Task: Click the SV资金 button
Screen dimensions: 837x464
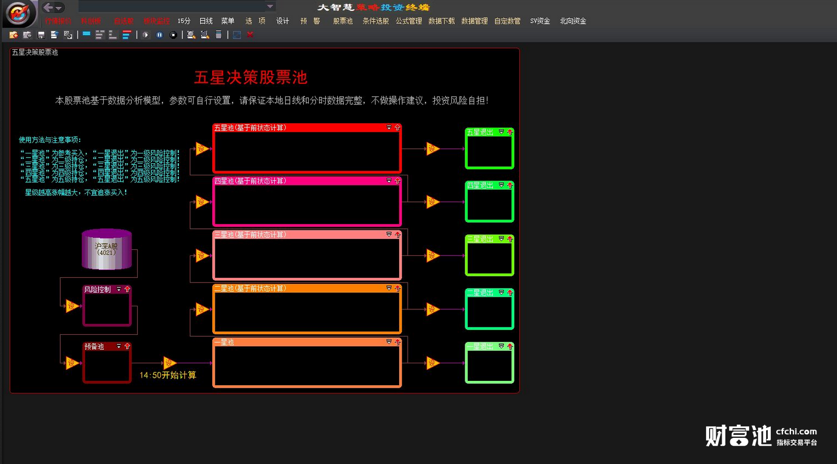Action: pos(540,21)
